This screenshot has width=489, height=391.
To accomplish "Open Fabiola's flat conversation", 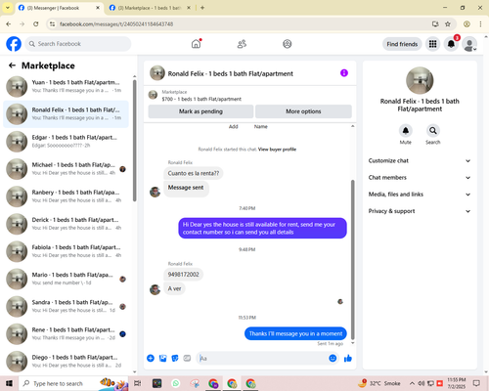I will [66, 251].
